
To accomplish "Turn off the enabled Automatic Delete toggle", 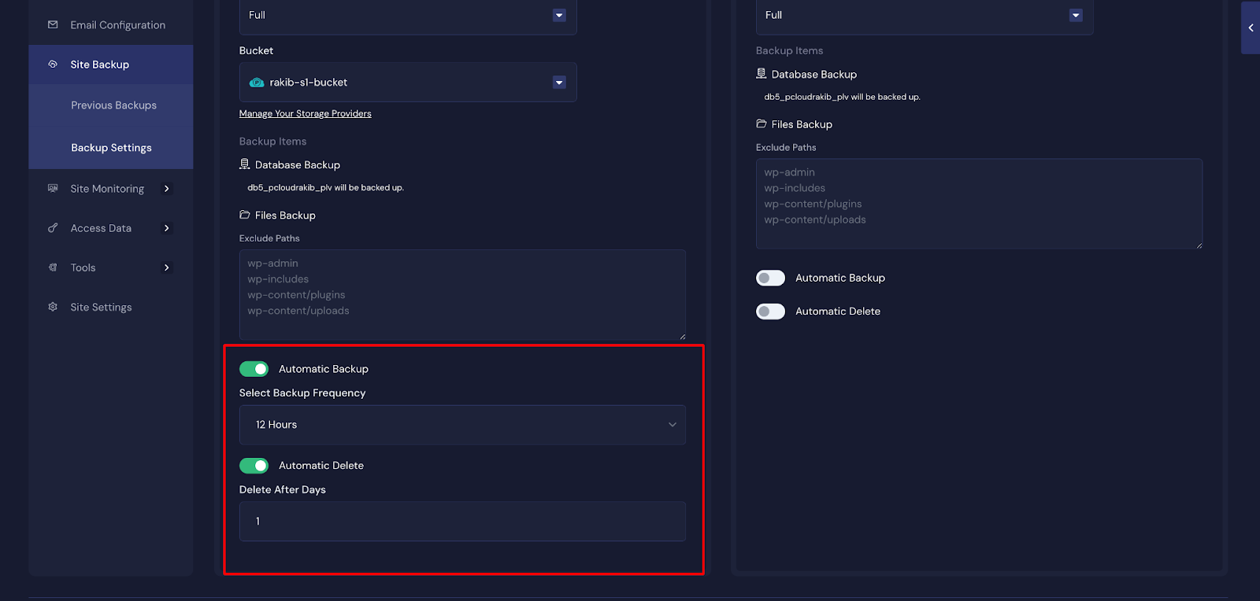I will [x=254, y=466].
